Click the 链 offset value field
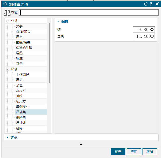 [x=144, y=30]
